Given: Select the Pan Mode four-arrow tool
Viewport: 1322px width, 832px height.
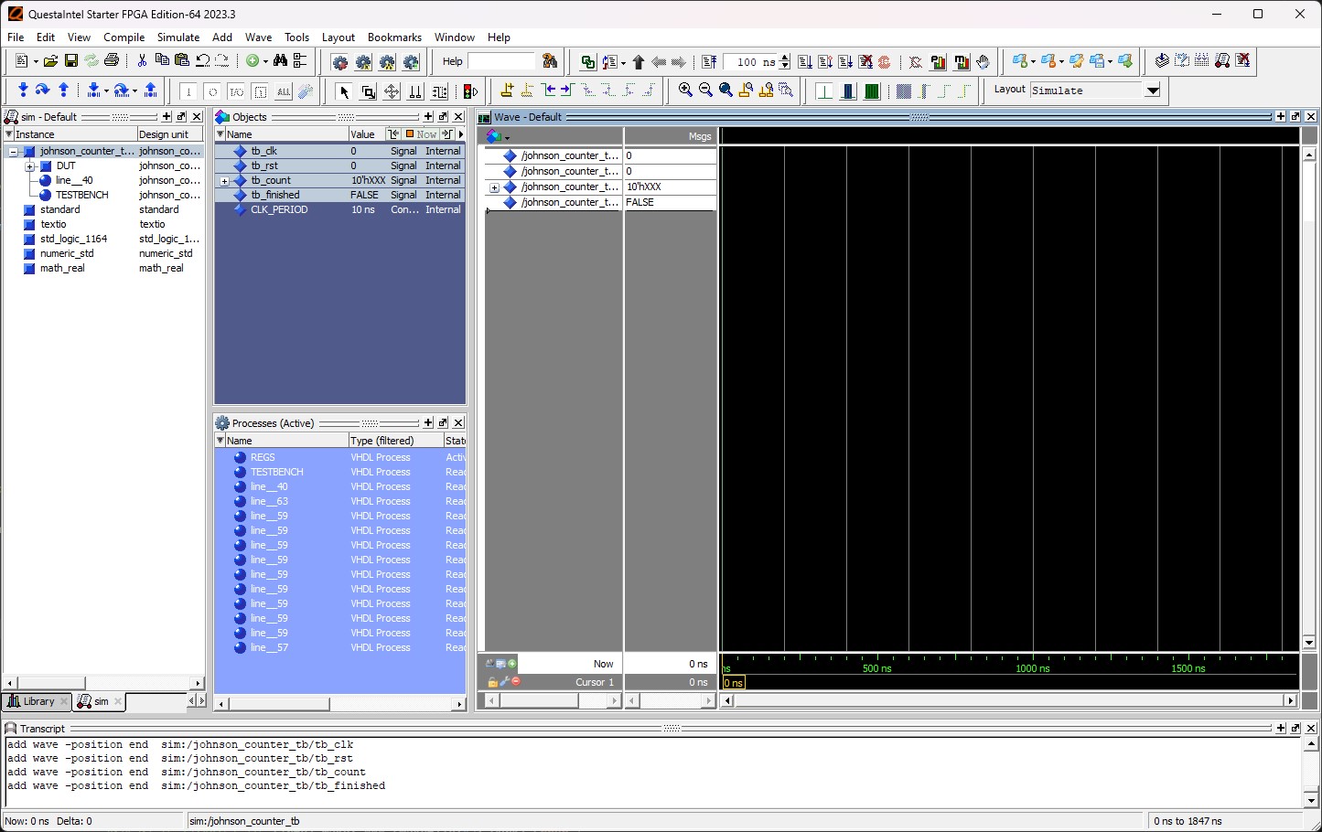Looking at the screenshot, I should pos(392,91).
